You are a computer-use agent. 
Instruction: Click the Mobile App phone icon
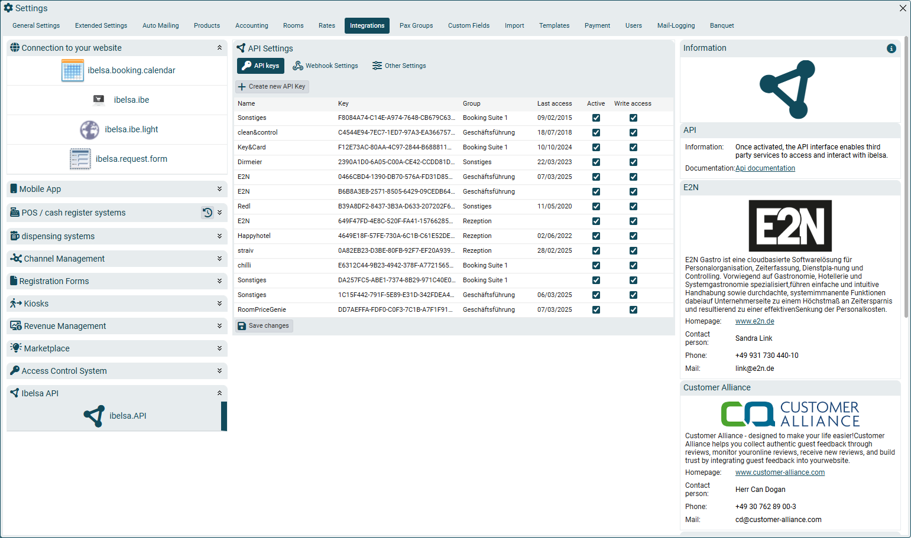(x=14, y=189)
